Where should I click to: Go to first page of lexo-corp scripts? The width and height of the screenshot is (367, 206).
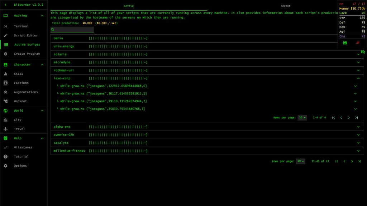point(334,118)
